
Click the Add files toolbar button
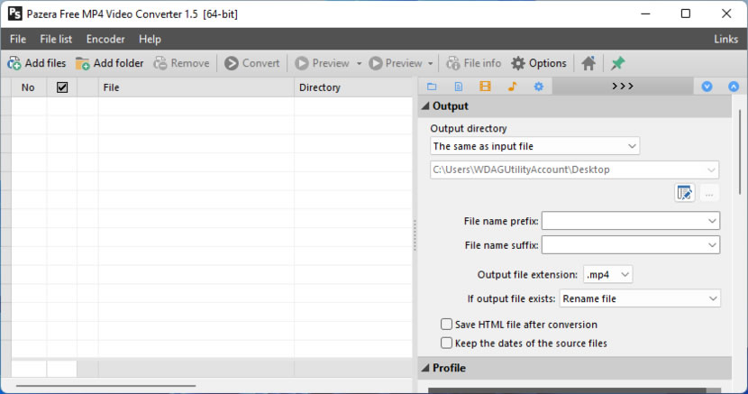(x=37, y=63)
